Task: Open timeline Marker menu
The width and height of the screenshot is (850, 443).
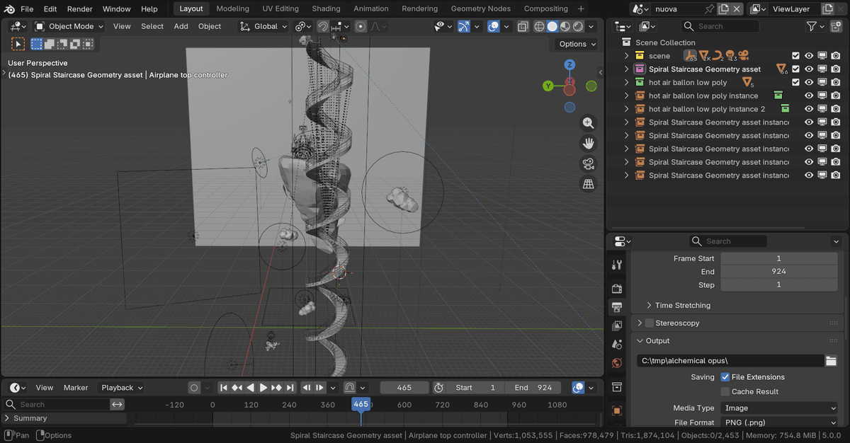Action: coord(76,388)
